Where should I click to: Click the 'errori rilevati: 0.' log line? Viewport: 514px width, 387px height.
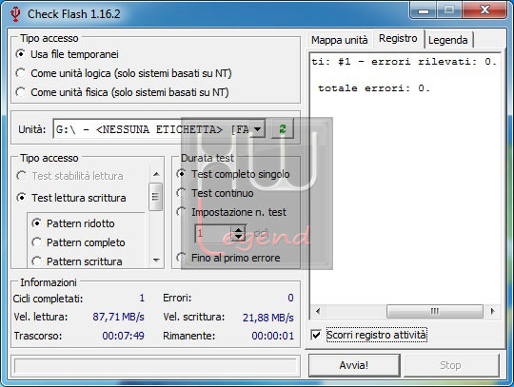(434, 62)
